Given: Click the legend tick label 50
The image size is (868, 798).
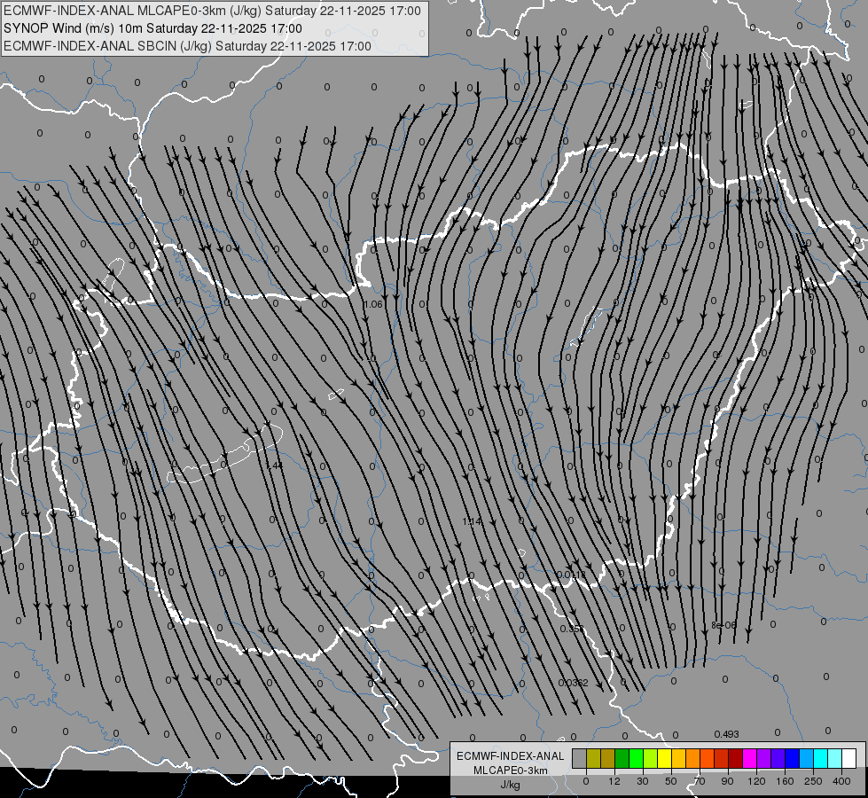Looking at the screenshot, I should click(671, 781).
